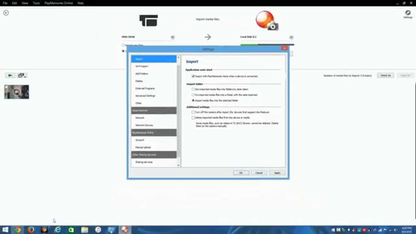Select Display in the settings sidebar
Screen dimensions: 416x234
(x=154, y=81)
